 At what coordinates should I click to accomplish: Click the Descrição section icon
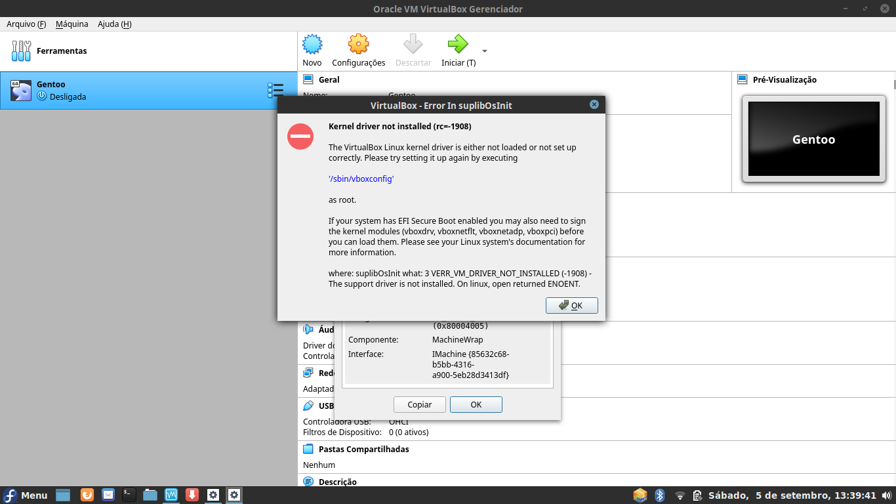(308, 482)
